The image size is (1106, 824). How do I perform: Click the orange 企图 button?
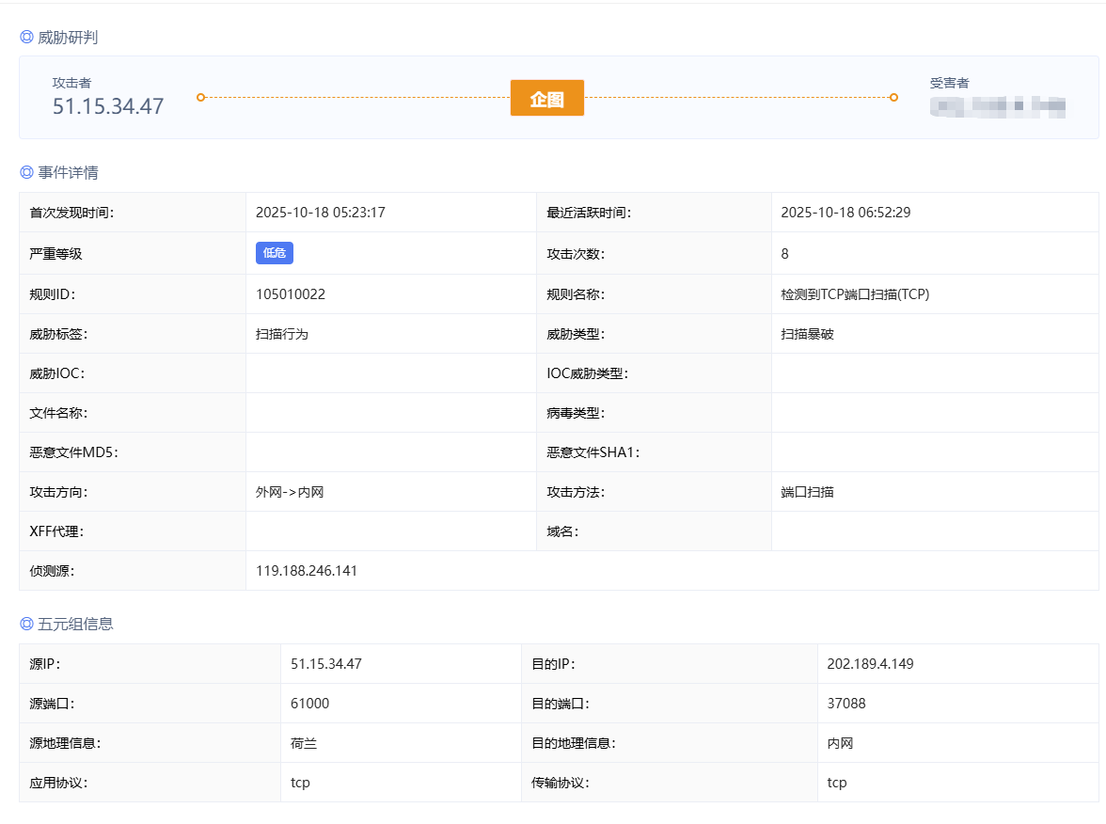coord(546,98)
